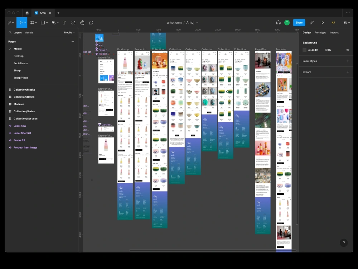Screen dimensions: 358x269
Task: Start audio conversation with headphones icon
Action: (278, 23)
